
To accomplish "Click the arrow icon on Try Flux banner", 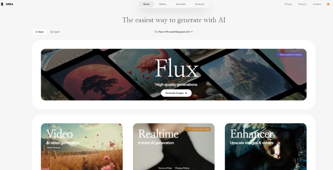I will click(x=191, y=32).
